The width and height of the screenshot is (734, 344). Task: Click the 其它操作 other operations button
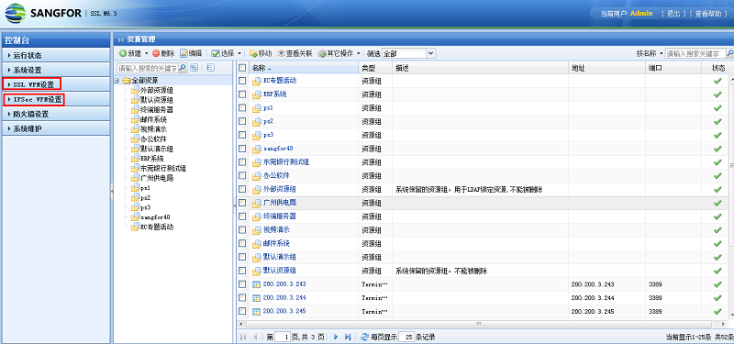click(x=336, y=53)
